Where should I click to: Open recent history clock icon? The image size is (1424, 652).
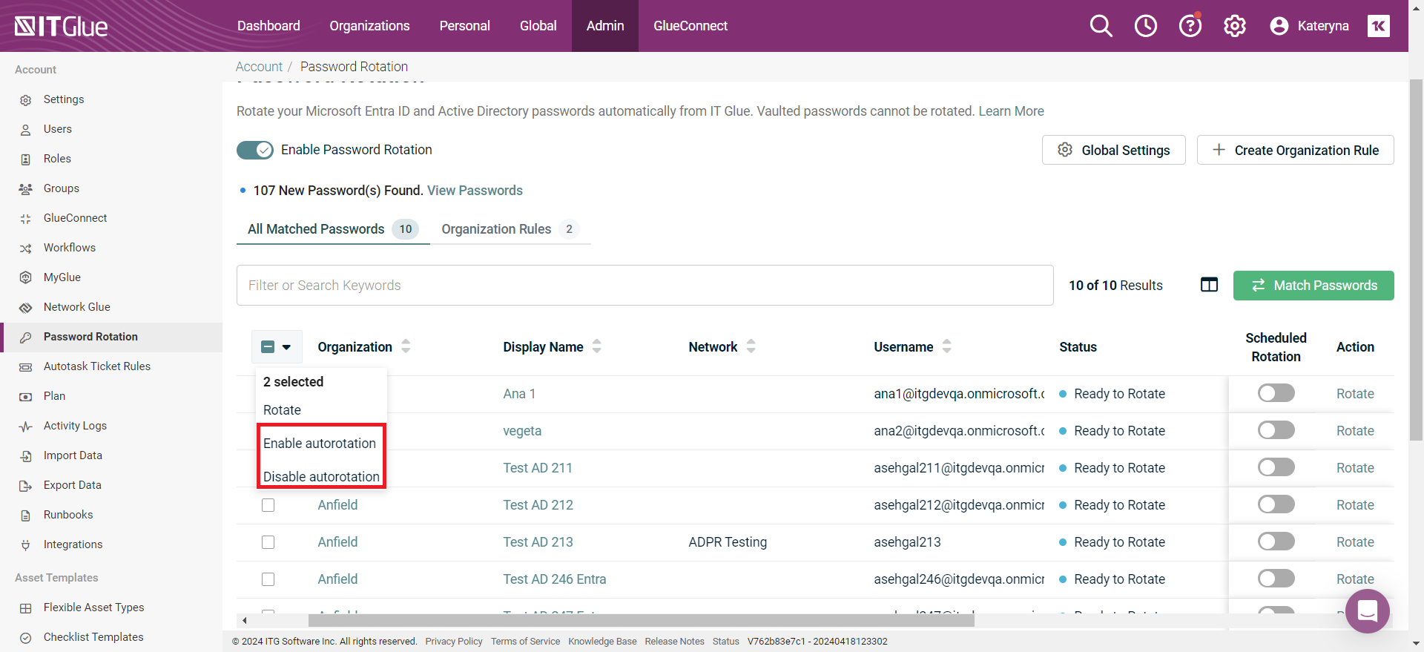1145,26
